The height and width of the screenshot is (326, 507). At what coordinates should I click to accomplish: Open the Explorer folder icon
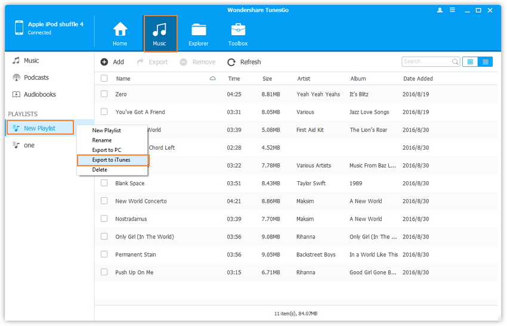click(199, 29)
